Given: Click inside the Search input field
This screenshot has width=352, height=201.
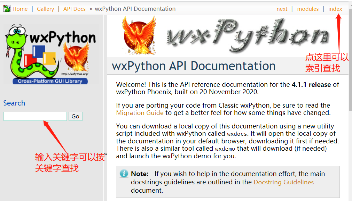Looking at the screenshot, I should (x=35, y=116).
